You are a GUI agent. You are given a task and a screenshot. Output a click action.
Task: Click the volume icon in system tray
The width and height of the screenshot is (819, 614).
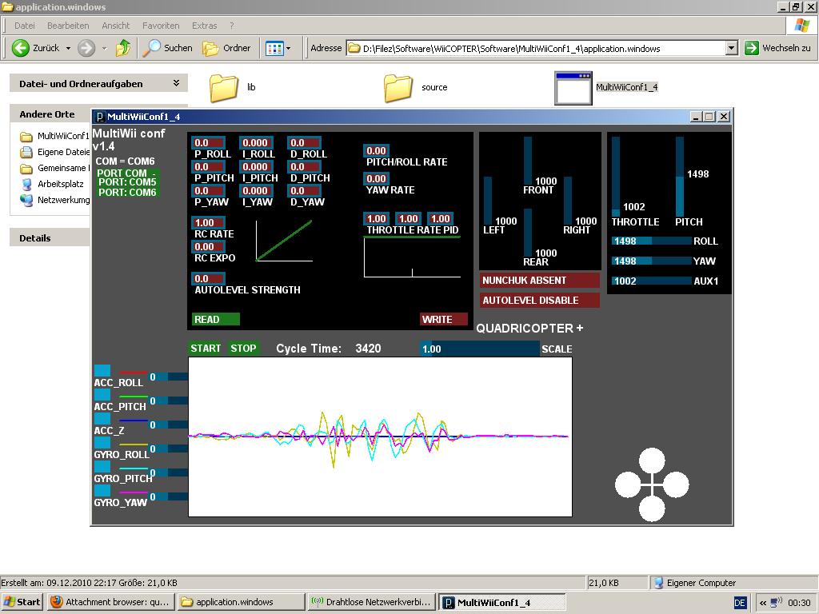pyautogui.click(x=776, y=603)
